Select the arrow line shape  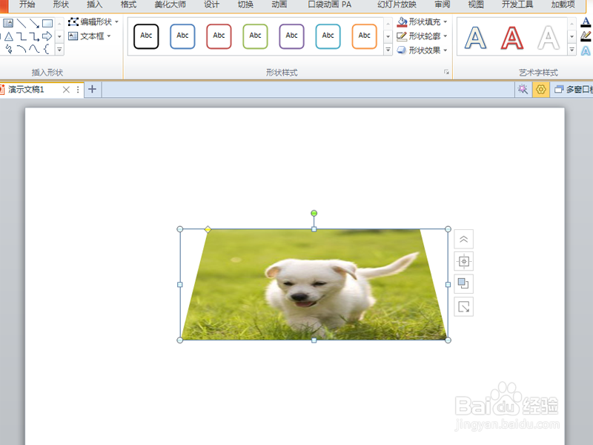pyautogui.click(x=34, y=24)
